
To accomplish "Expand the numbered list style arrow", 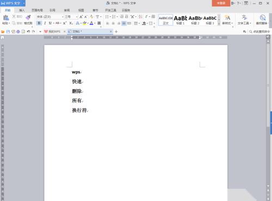I will (117, 17).
